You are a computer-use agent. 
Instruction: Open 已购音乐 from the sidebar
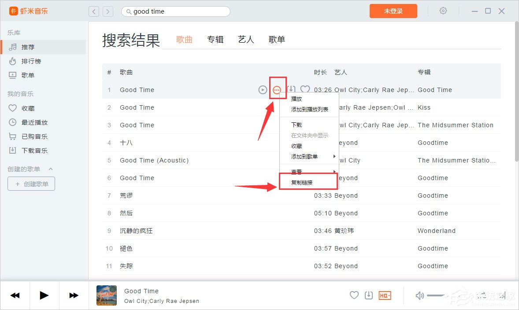(x=27, y=136)
